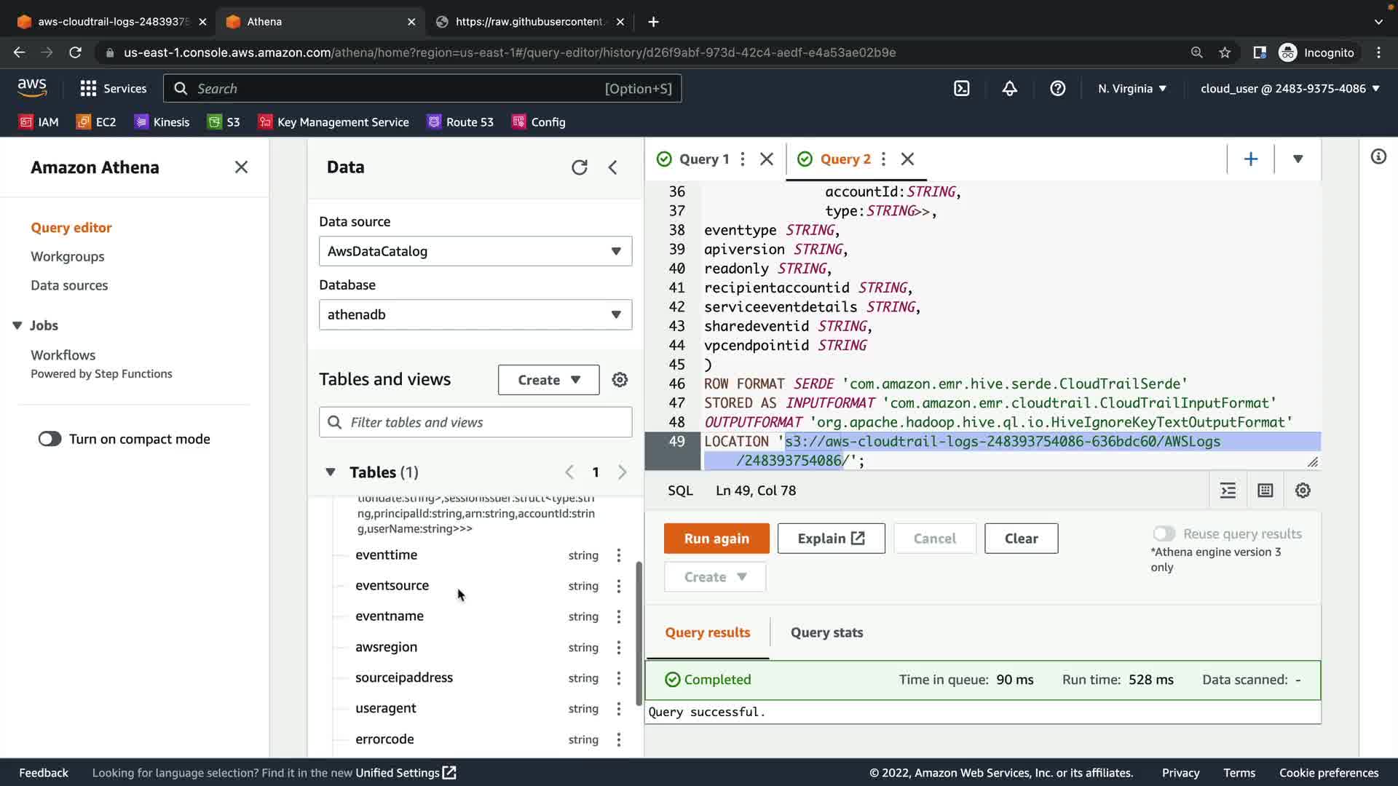Add a new query tab
Viewport: 1398px width, 786px height.
[1250, 159]
